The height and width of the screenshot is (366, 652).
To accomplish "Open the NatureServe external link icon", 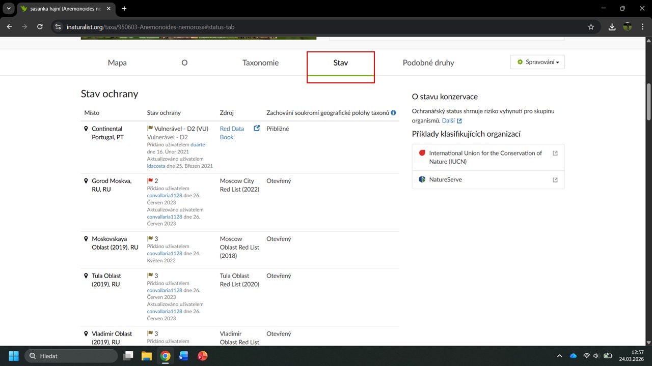I will [x=555, y=180].
